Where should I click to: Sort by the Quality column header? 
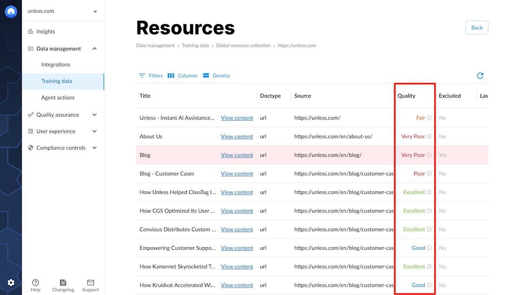click(x=406, y=96)
